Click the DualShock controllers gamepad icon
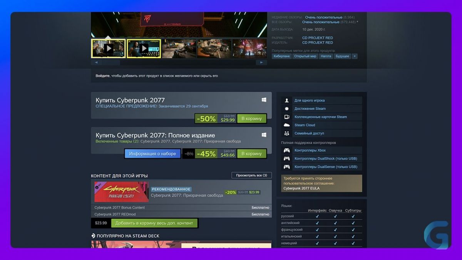The height and width of the screenshot is (260, 462). coord(287,158)
